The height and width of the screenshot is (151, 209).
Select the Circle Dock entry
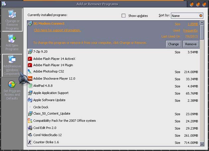pos(113,107)
